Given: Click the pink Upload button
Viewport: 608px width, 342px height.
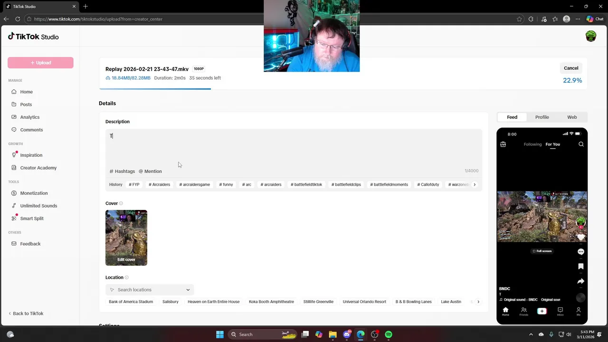Looking at the screenshot, I should click(40, 63).
